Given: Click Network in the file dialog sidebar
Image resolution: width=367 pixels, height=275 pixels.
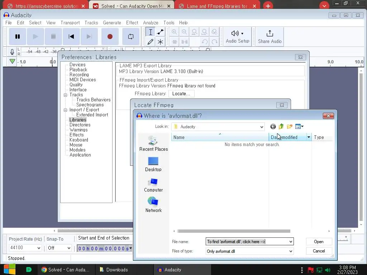Looking at the screenshot, I should pos(153,204).
